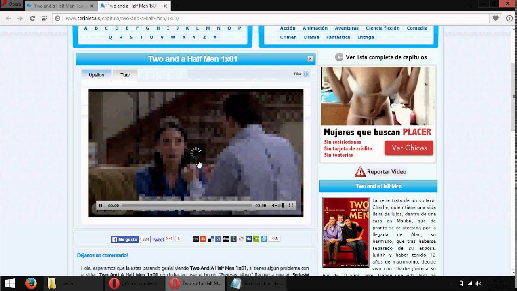Open the Sin título Bloc de notas taskbar item
Viewport: 517px width, 291px height.
point(256,283)
